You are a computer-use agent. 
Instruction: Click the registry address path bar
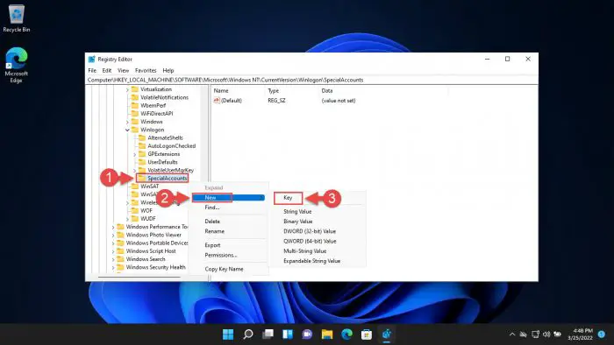pos(311,80)
